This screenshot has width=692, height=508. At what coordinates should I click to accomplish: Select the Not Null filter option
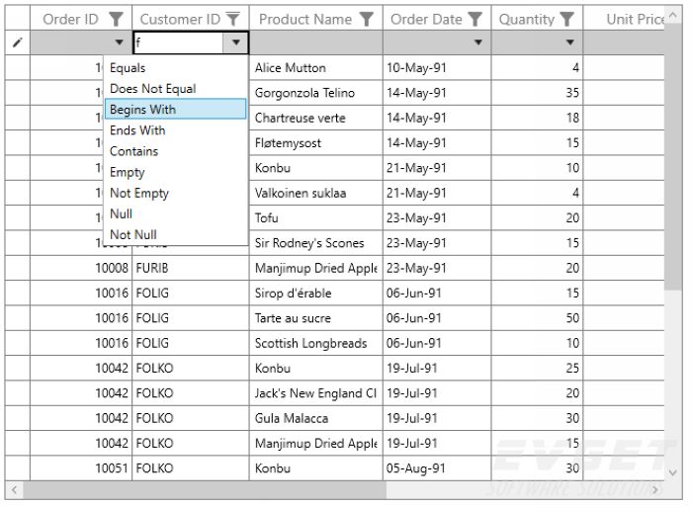[x=175, y=235]
